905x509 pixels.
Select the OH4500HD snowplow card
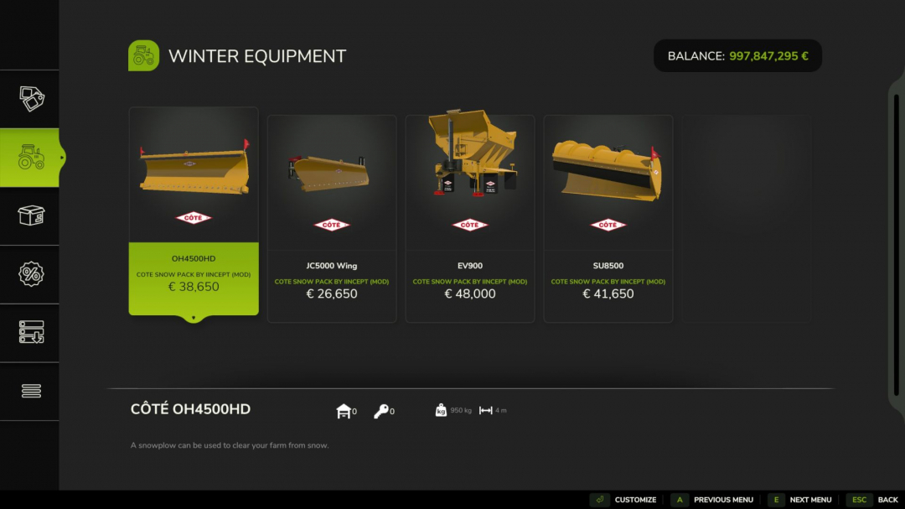tap(194, 211)
